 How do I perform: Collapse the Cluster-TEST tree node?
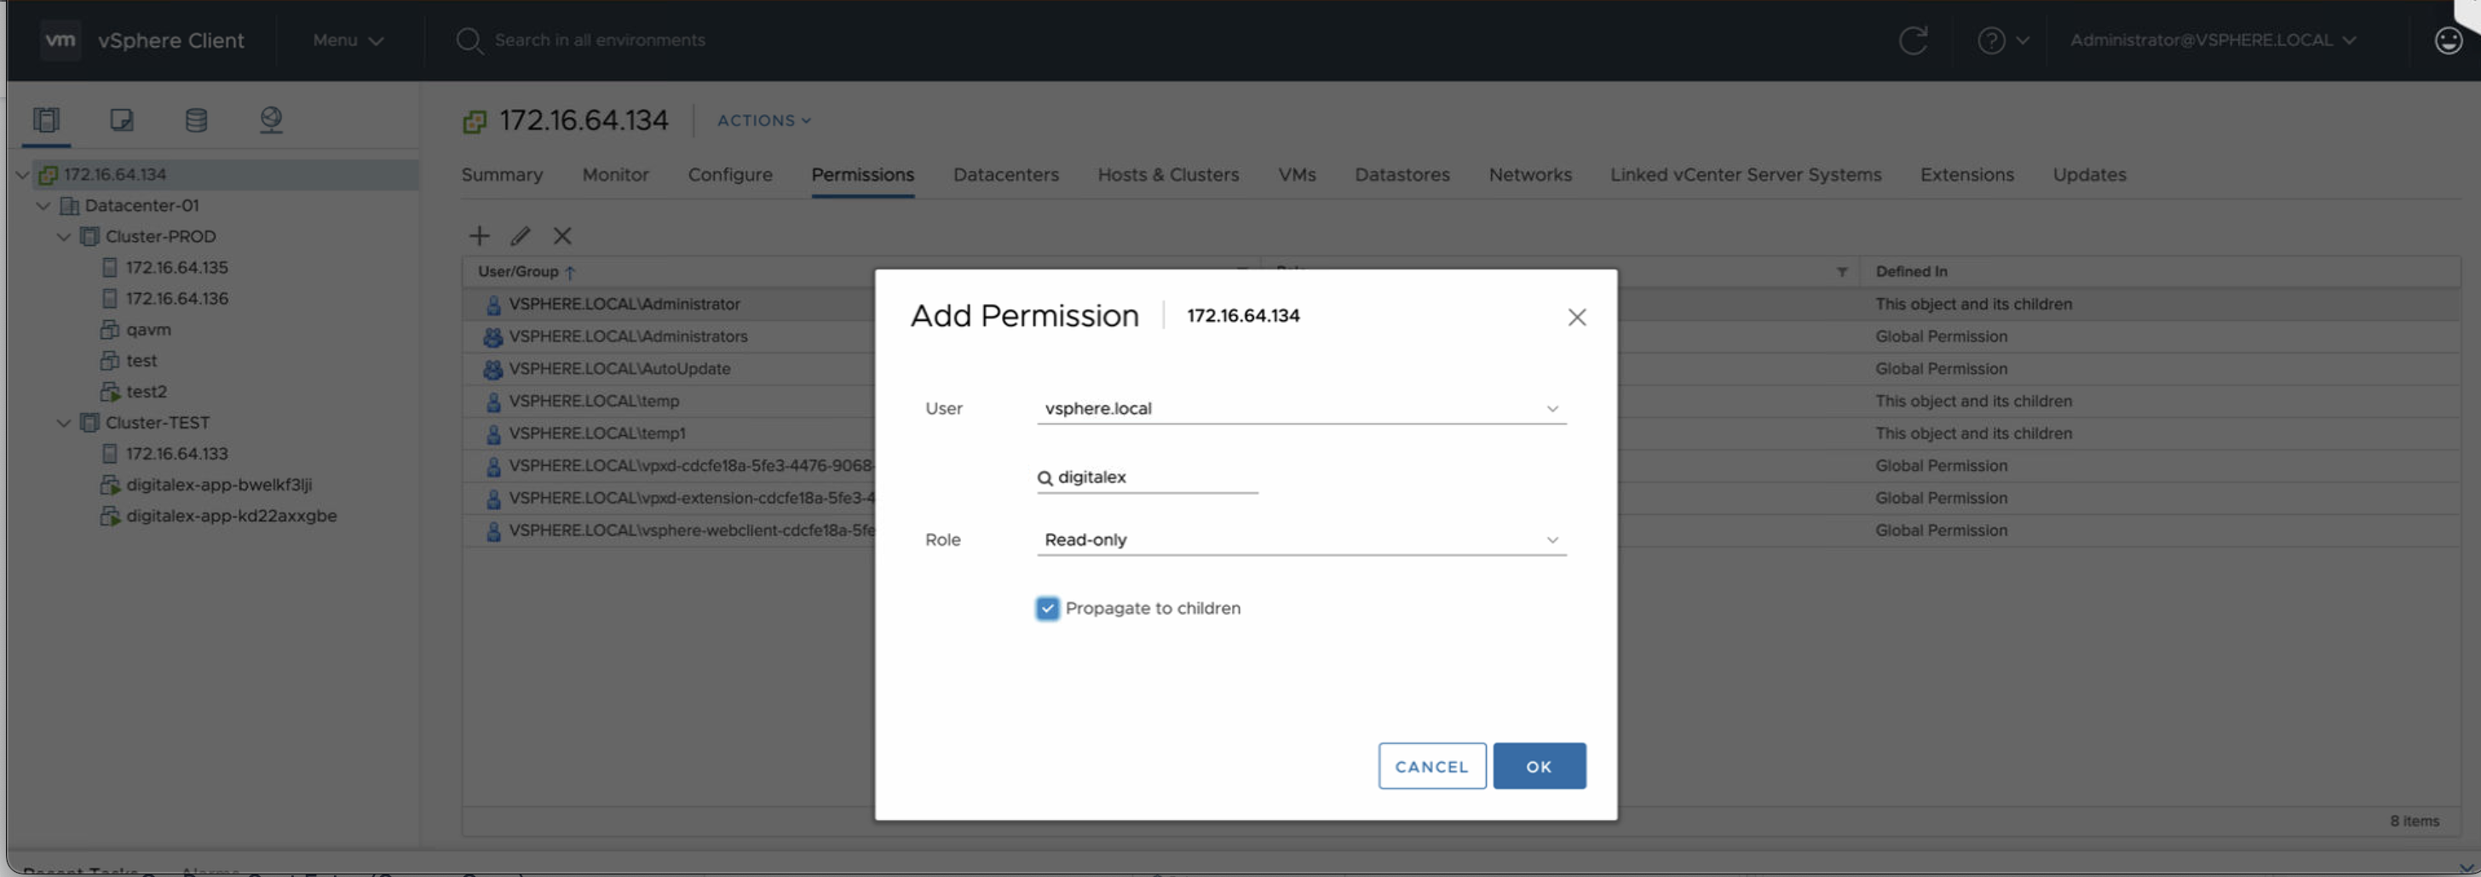[64, 422]
